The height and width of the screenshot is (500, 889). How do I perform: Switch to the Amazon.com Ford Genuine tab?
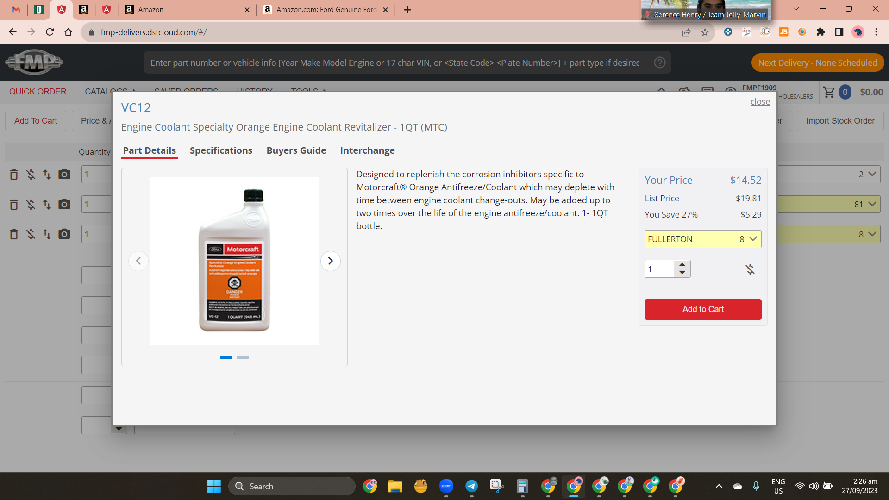[326, 10]
